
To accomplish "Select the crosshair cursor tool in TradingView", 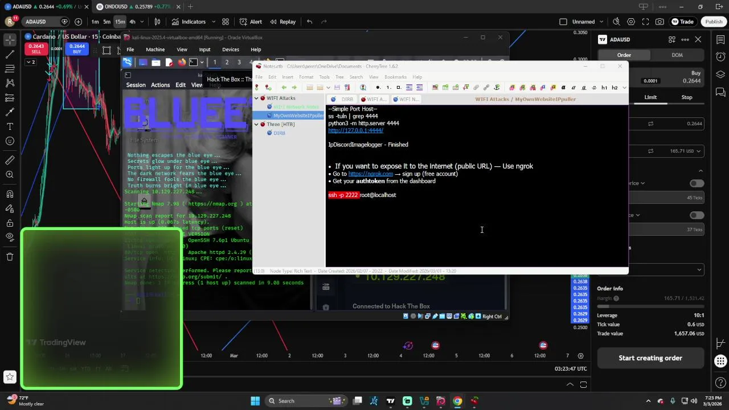I will pyautogui.click(x=10, y=40).
